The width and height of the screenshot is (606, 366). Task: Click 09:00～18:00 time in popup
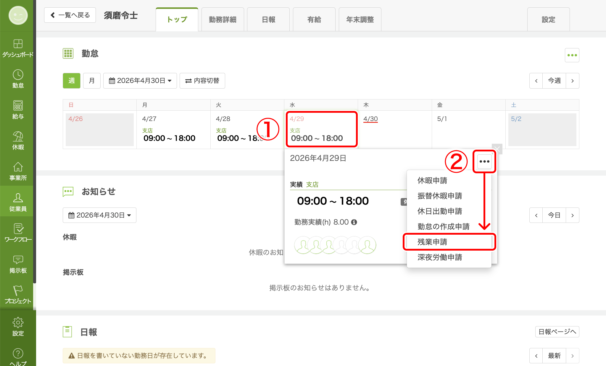(x=333, y=201)
